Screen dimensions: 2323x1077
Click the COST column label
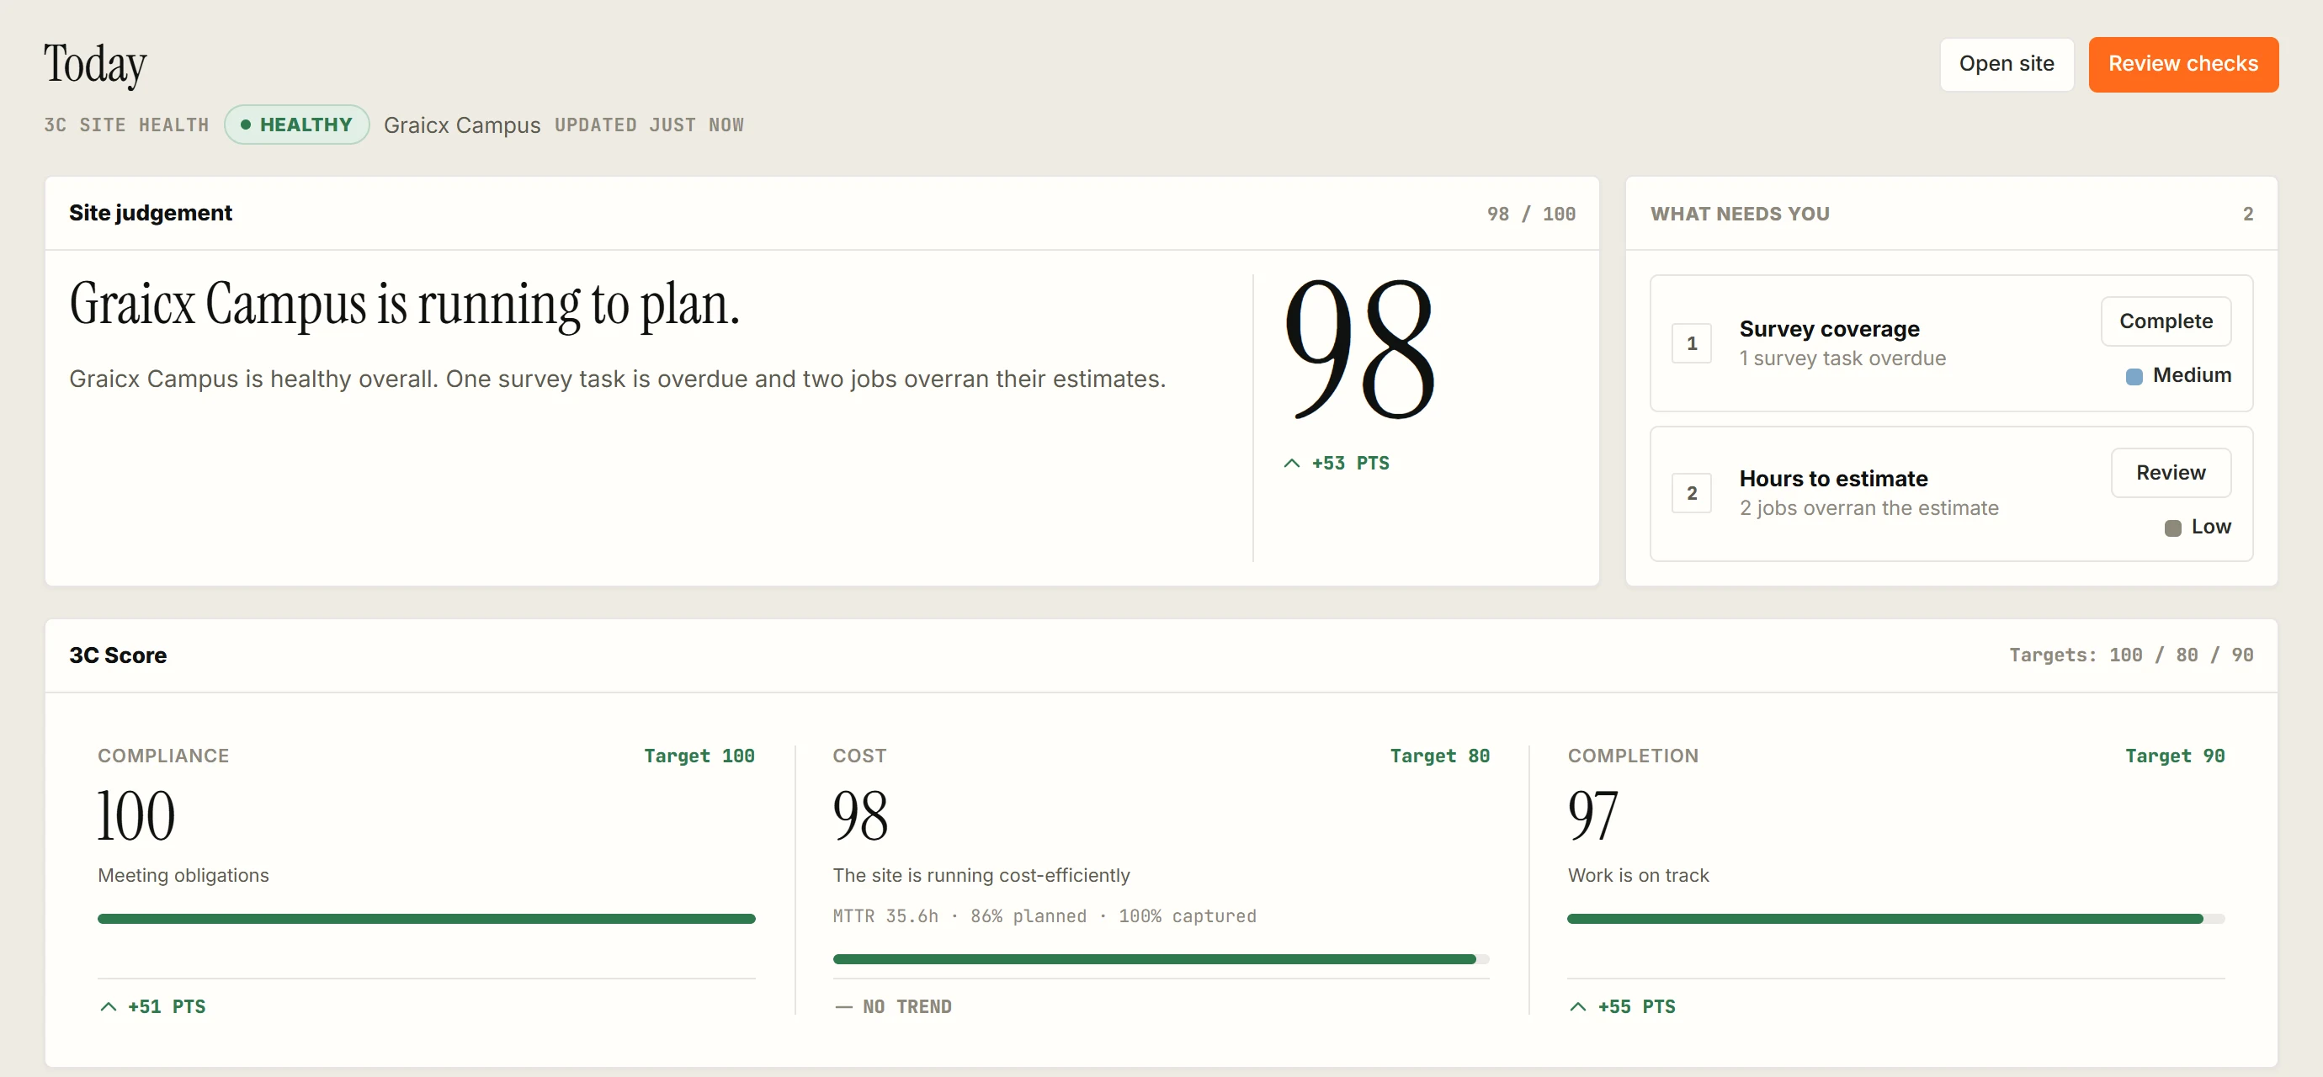click(x=859, y=756)
